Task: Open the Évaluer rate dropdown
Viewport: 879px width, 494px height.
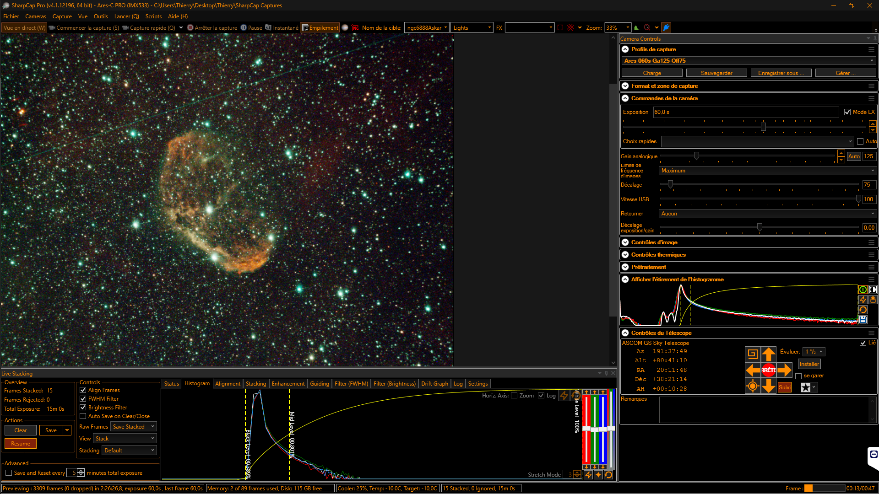Action: click(x=814, y=352)
